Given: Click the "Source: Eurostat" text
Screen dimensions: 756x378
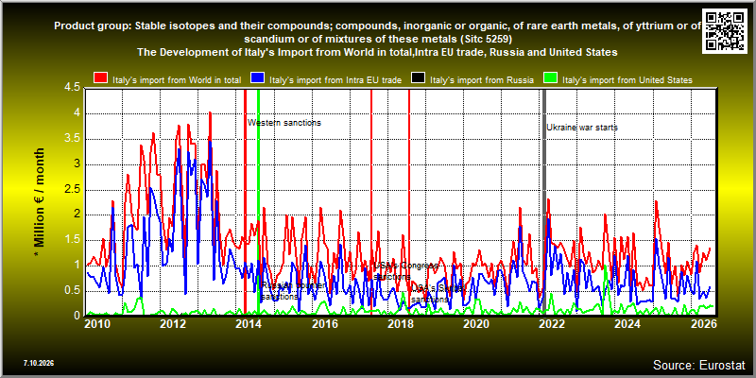Looking at the screenshot, I should (698, 365).
